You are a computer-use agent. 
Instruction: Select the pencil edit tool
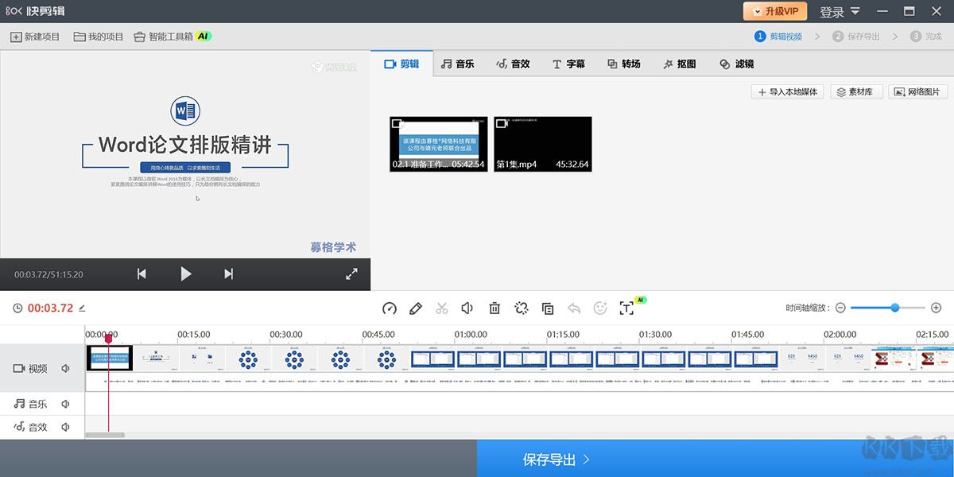[415, 308]
